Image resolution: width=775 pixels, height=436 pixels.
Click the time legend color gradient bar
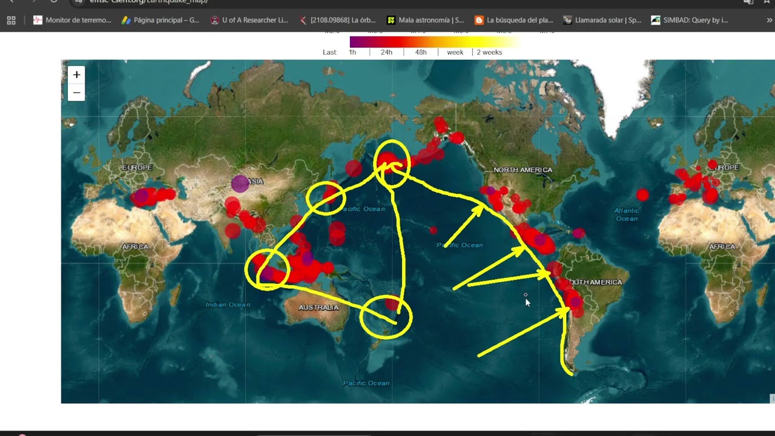tap(434, 42)
